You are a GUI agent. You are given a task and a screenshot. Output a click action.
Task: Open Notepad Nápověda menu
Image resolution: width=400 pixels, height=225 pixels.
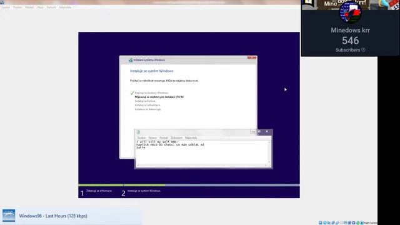[191, 137]
